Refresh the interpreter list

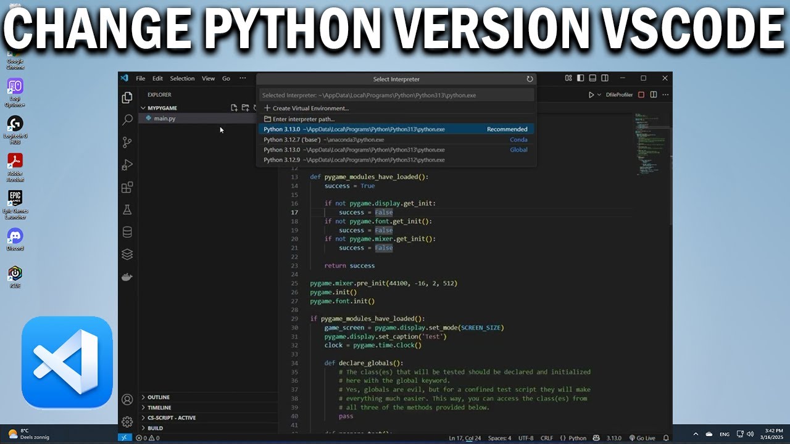click(530, 79)
